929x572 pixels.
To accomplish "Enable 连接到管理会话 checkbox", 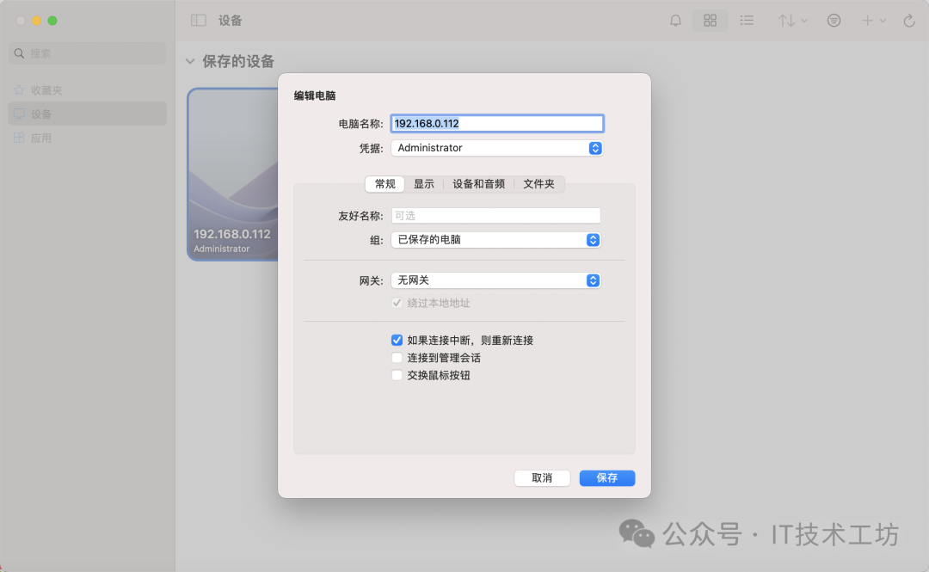I will pos(397,357).
